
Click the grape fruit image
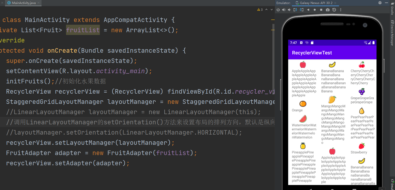[362, 92]
